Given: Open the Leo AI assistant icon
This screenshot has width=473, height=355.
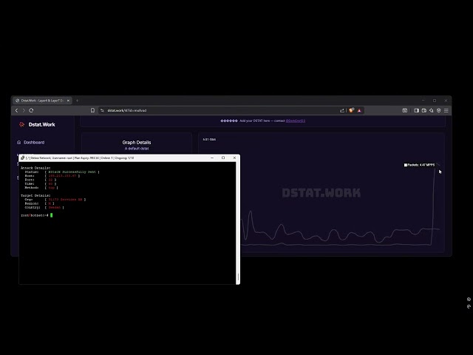Looking at the screenshot, I should (432, 110).
